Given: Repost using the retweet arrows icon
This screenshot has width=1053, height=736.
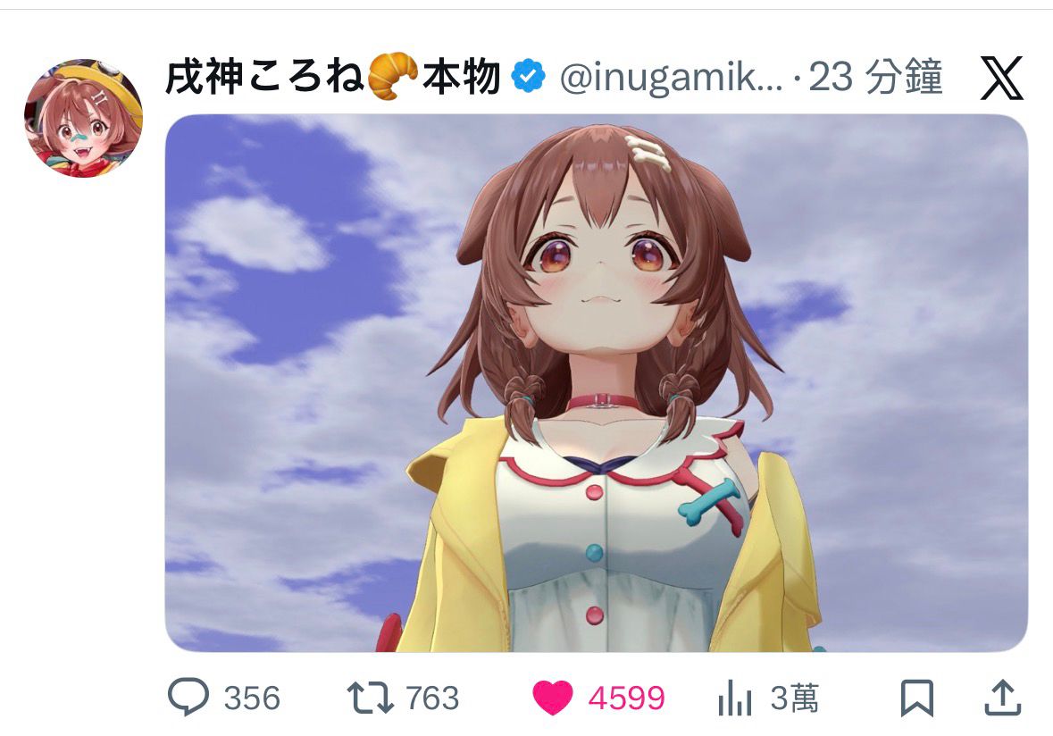Looking at the screenshot, I should [x=370, y=698].
